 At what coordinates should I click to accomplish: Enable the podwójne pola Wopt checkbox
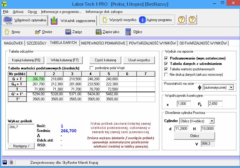92,68
